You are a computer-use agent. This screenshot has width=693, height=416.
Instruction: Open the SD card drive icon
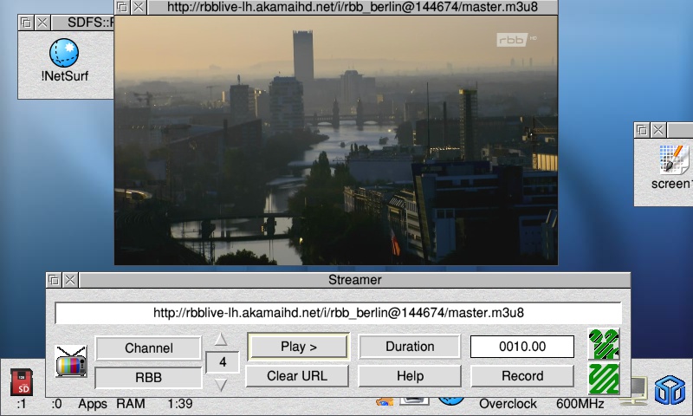[22, 381]
